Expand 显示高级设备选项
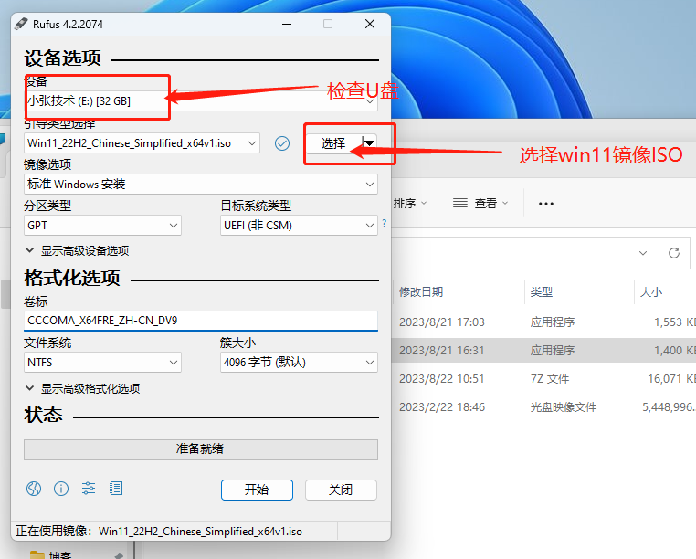696x559 pixels. 78,251
